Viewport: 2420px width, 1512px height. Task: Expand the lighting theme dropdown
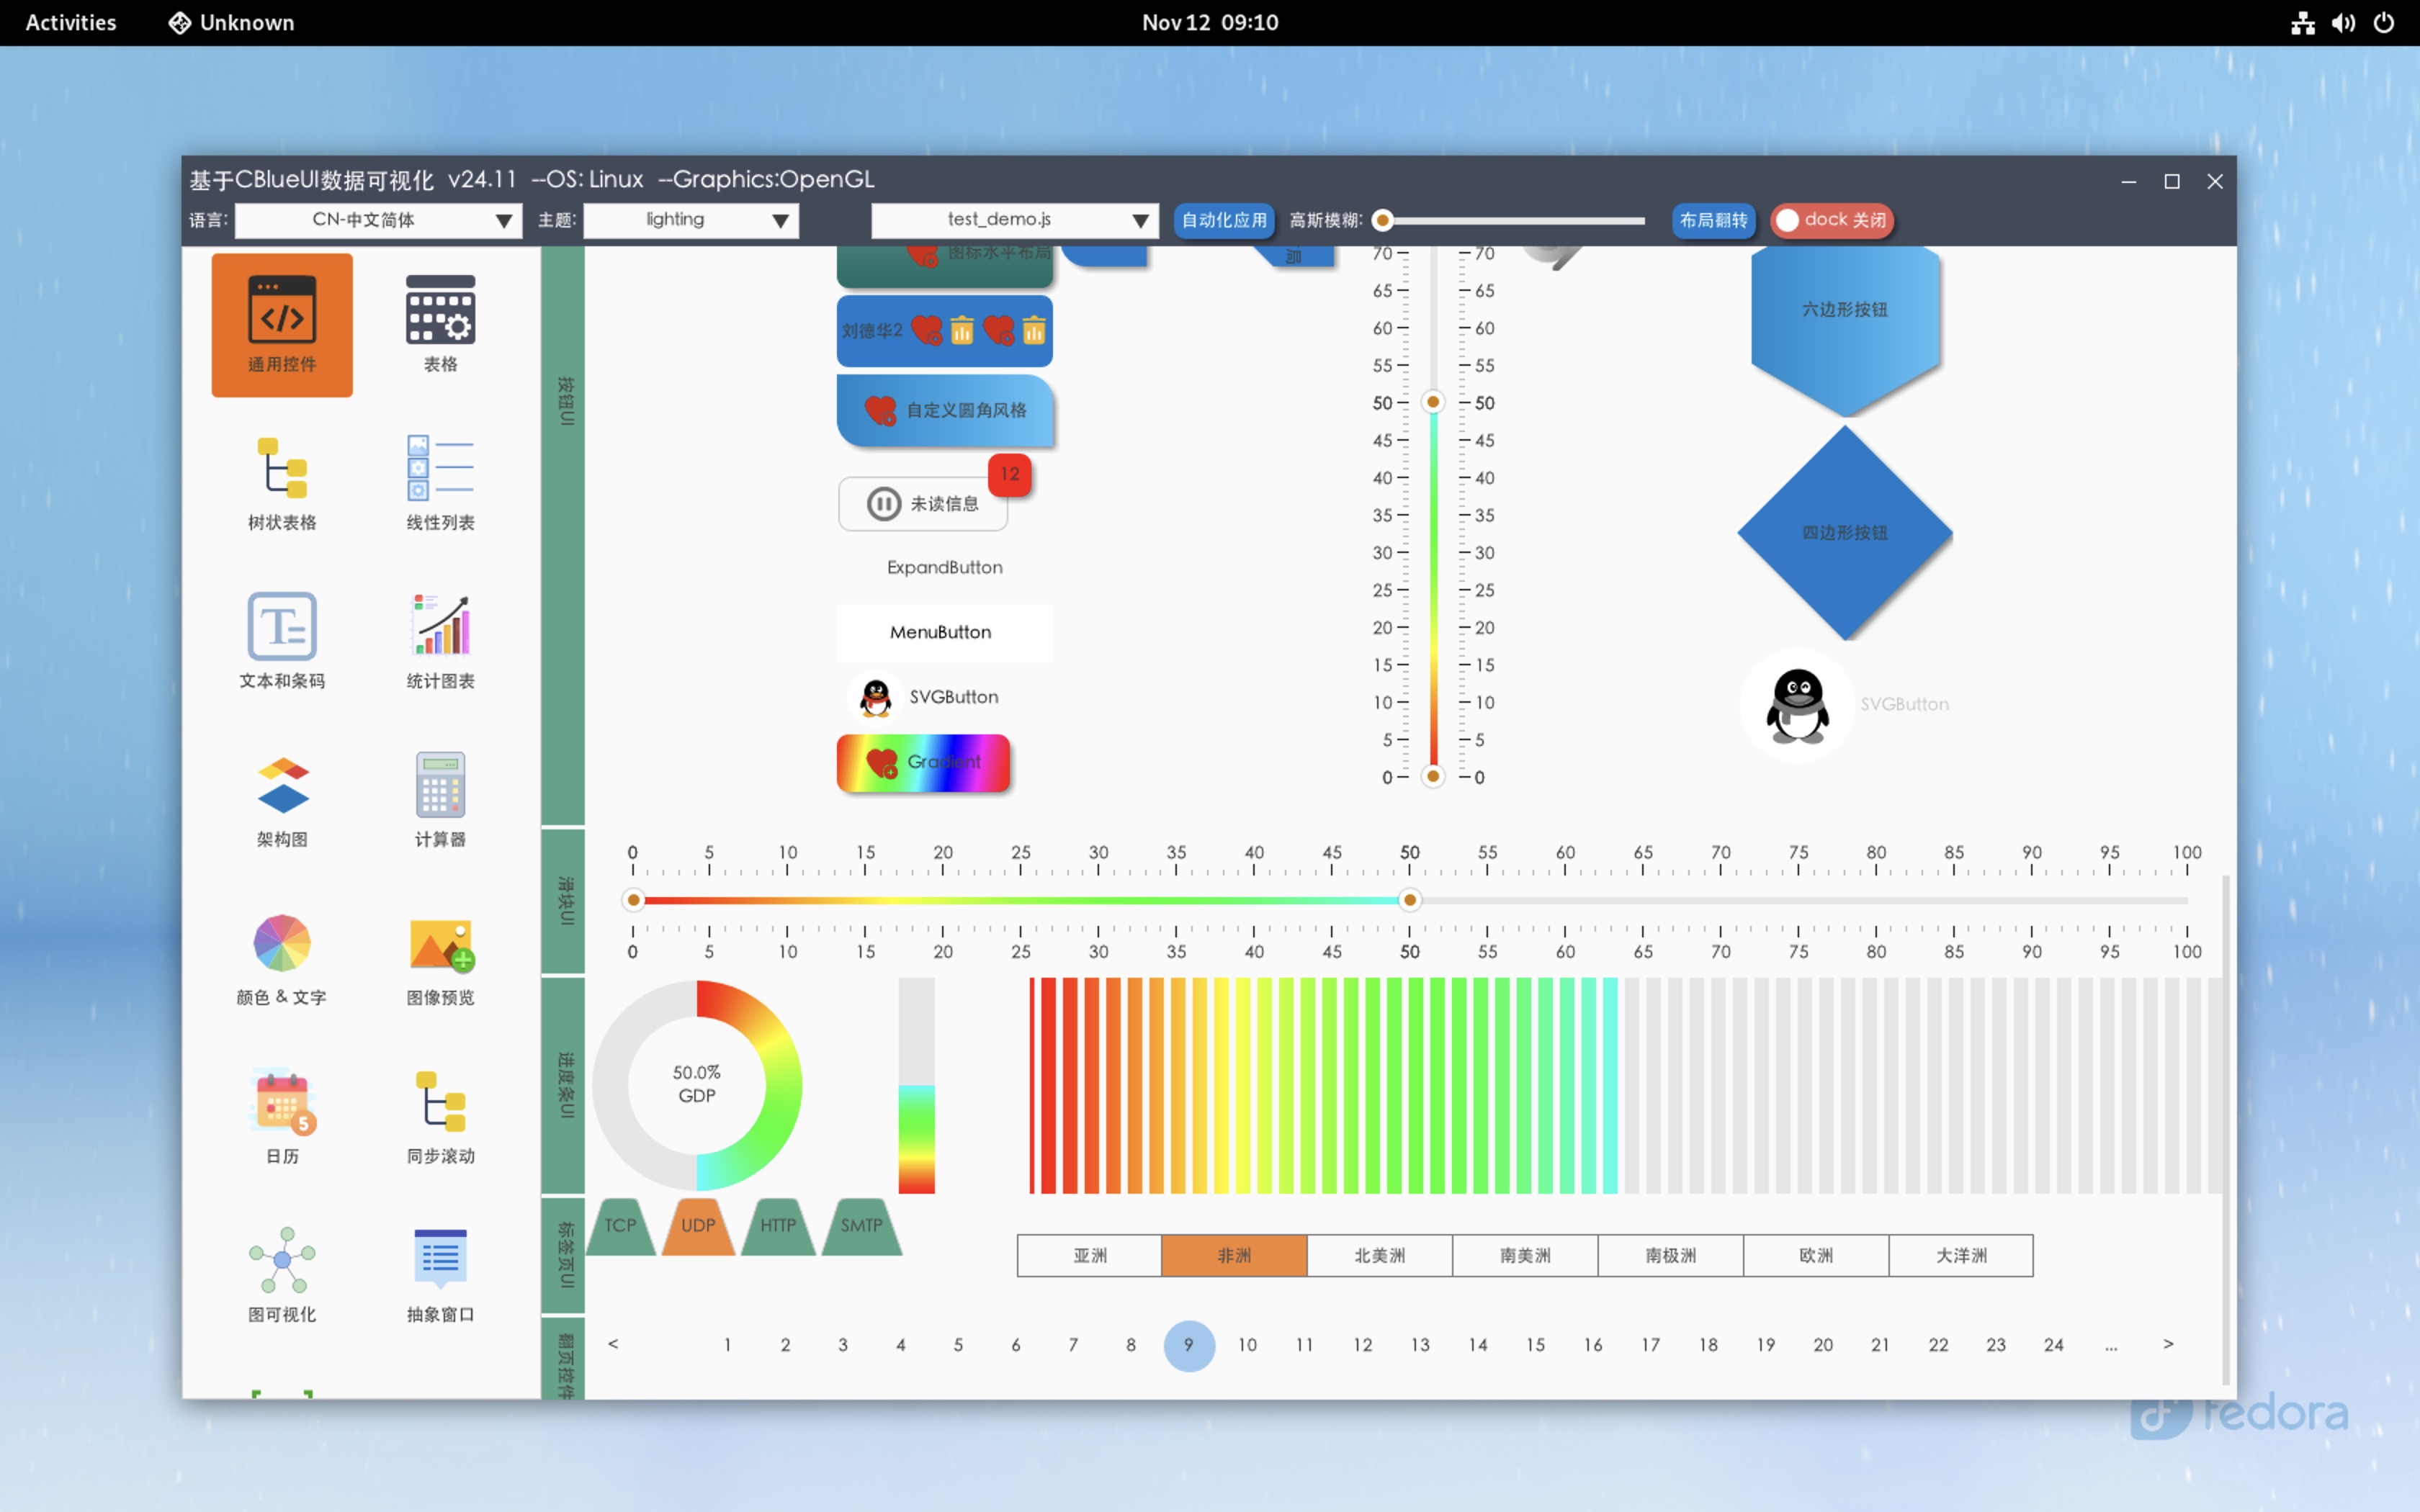pyautogui.click(x=691, y=220)
